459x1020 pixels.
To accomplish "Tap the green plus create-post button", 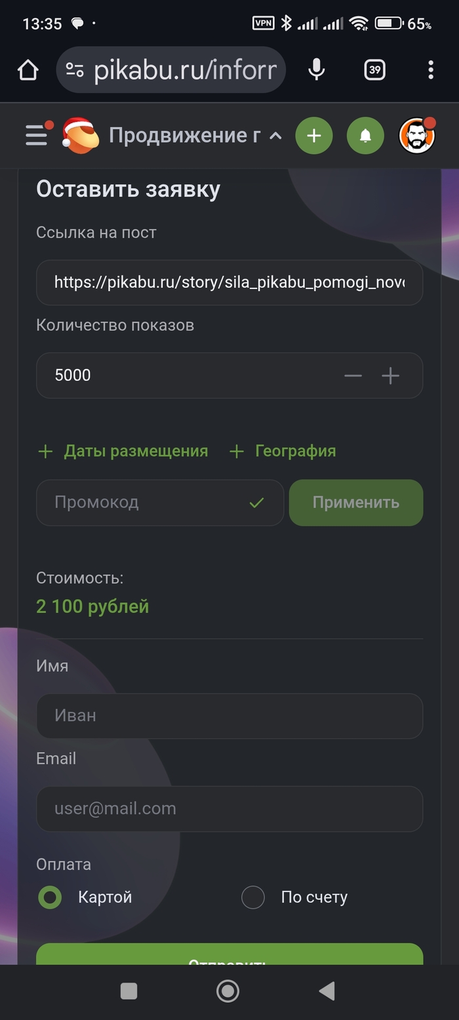I will point(314,136).
